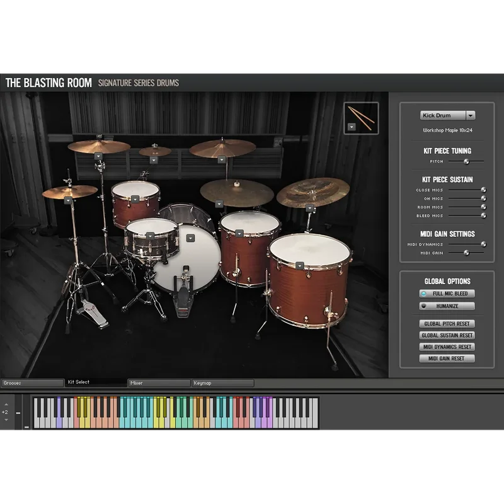Open the drumsticks selector arrow
Viewport: 504px width, 504px height.
pos(352,127)
